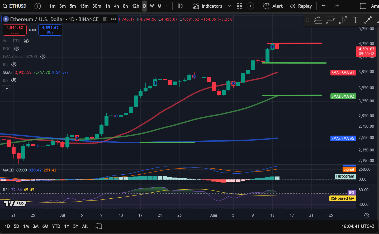The width and height of the screenshot is (379, 234).
Task: Create an Alert
Action: pos(273,6)
